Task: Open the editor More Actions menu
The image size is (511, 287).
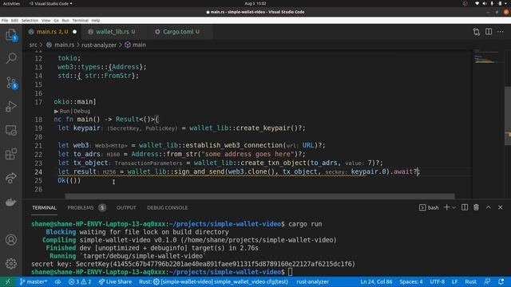Action: [501, 32]
